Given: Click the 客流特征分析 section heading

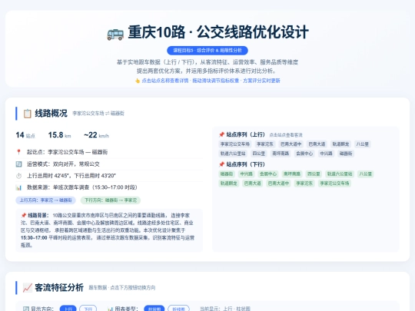Looking at the screenshot, I should [x=59, y=288].
